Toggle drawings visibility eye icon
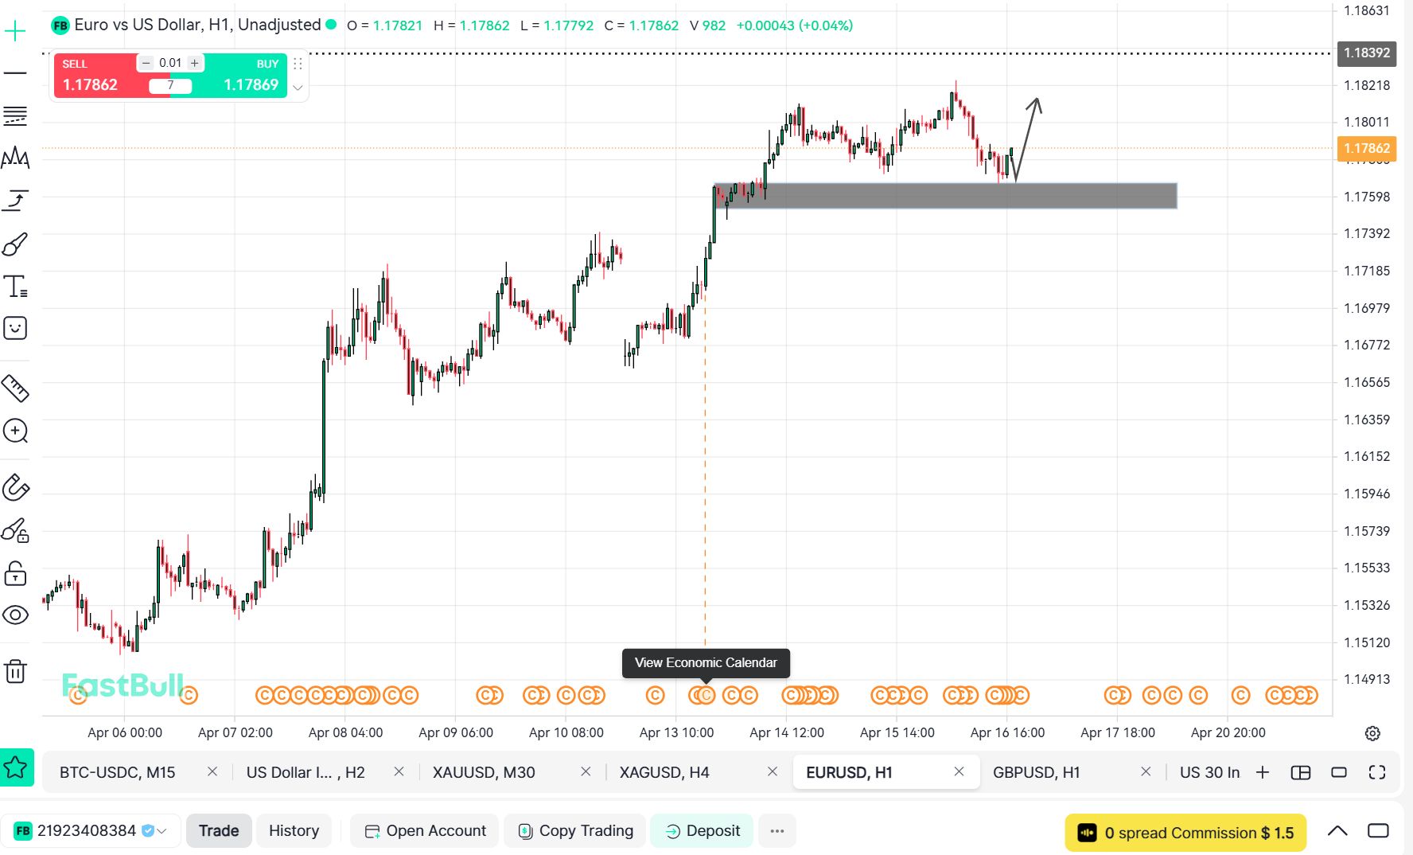The height and width of the screenshot is (855, 1413). point(15,615)
